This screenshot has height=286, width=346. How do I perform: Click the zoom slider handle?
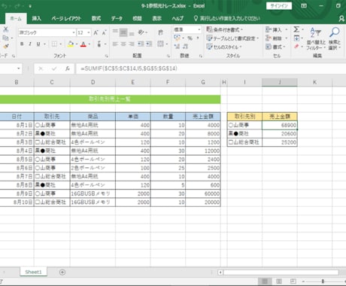point(323,281)
